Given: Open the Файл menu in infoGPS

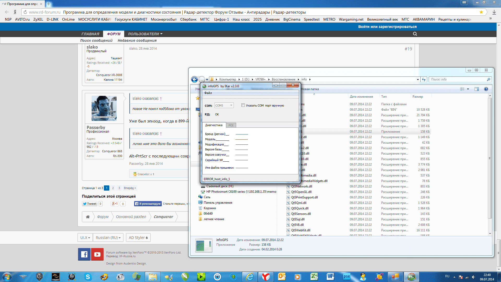Looking at the screenshot, I should tap(208, 93).
